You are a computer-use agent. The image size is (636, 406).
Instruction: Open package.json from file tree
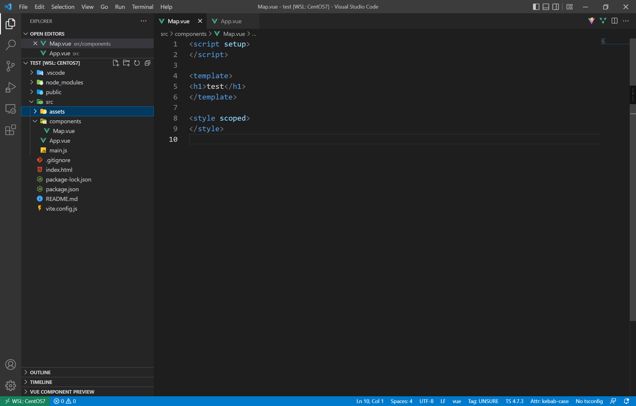click(x=87, y=189)
